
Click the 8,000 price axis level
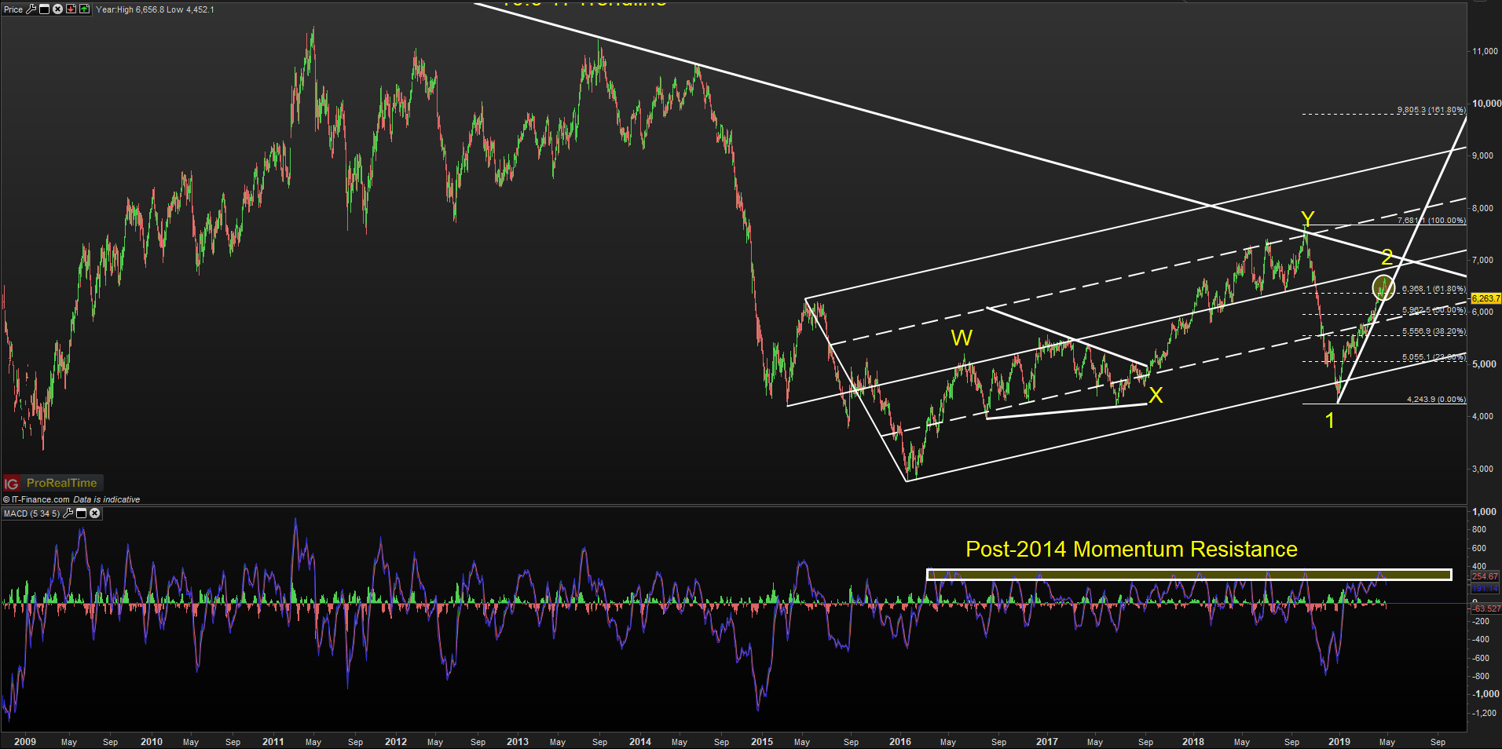click(1482, 208)
